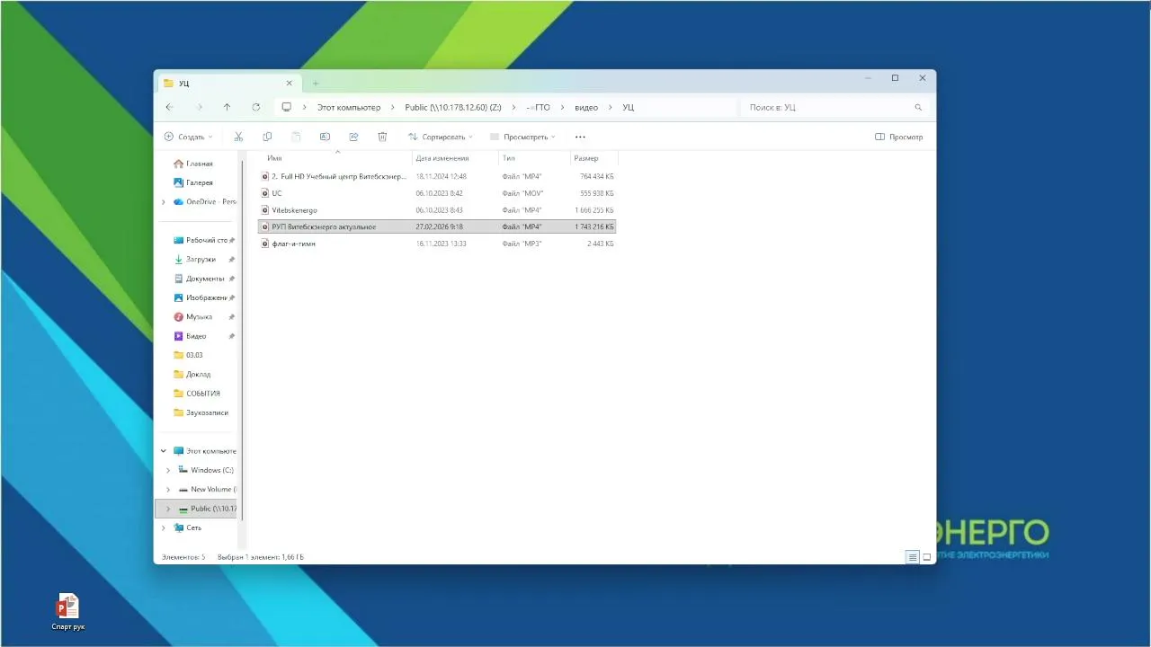Expand the Windows (C:) drive node
The height and width of the screenshot is (647, 1151).
(168, 470)
